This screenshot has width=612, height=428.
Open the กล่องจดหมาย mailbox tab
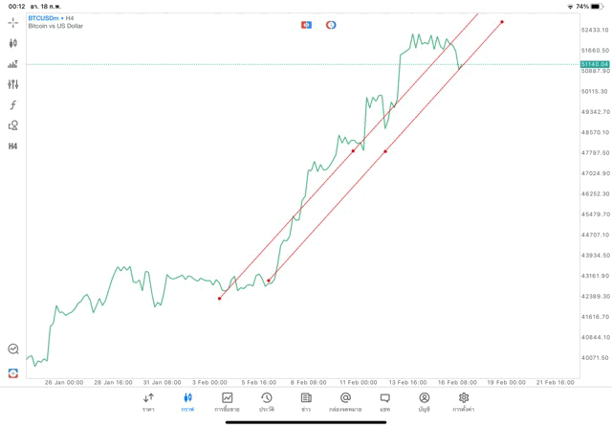[345, 402]
